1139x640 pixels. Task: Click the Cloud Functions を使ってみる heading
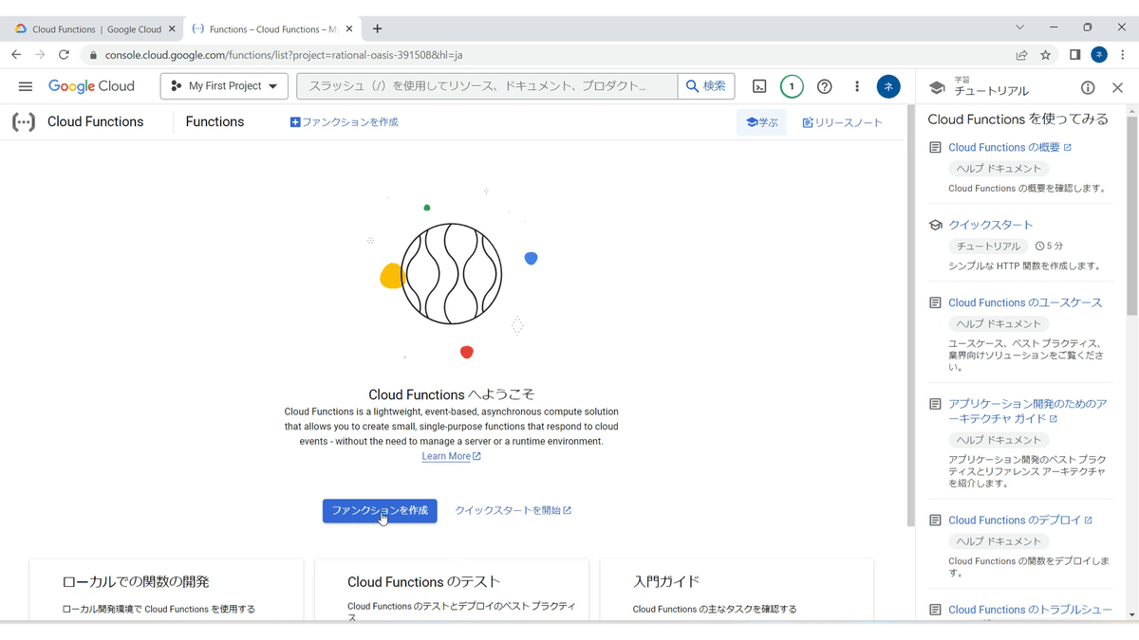[1018, 119]
